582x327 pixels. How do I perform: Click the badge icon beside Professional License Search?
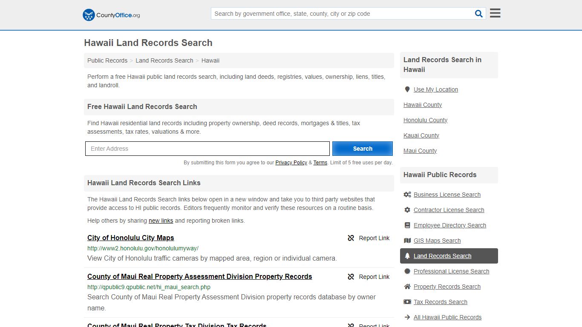[x=407, y=271]
